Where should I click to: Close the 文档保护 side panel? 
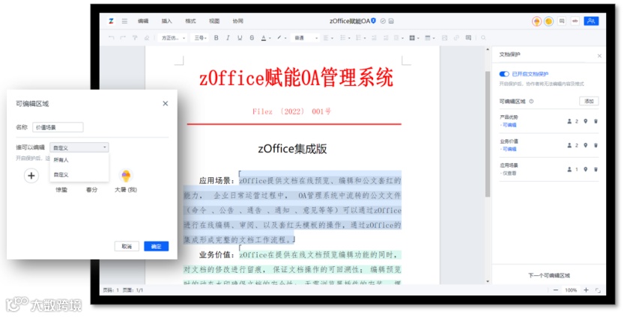(x=599, y=56)
